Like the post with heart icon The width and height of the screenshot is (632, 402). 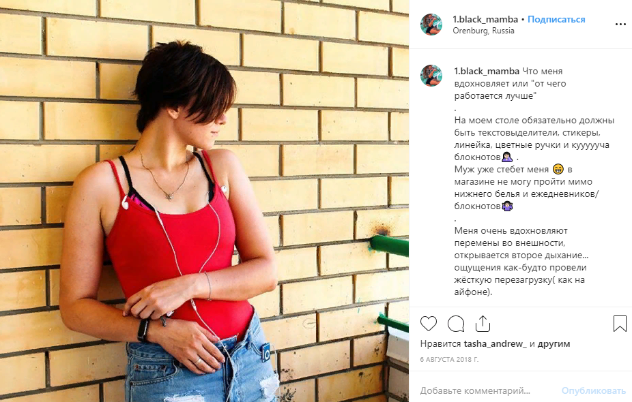coord(429,324)
